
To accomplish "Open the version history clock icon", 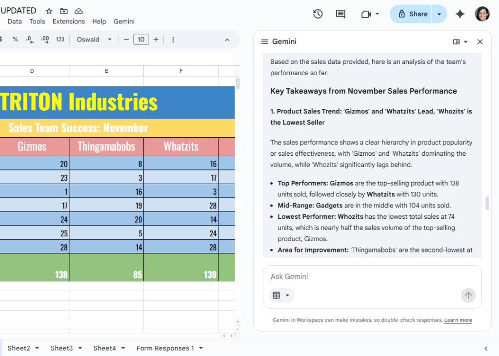I will tap(318, 14).
